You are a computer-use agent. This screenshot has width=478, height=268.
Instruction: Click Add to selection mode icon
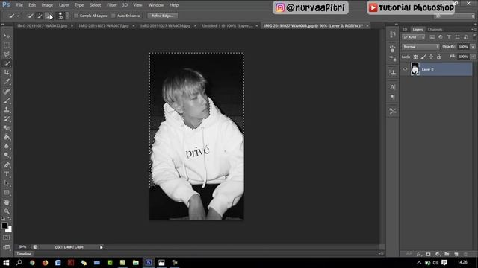[x=39, y=16]
